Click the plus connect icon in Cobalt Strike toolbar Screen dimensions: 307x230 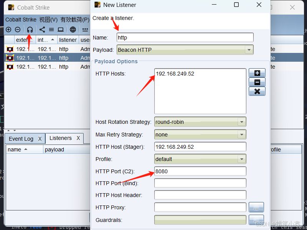[8, 30]
